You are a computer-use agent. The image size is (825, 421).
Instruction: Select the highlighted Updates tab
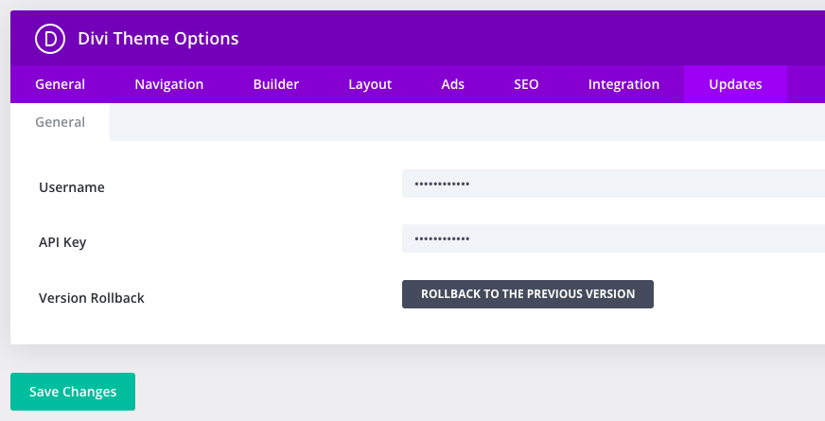coord(735,84)
